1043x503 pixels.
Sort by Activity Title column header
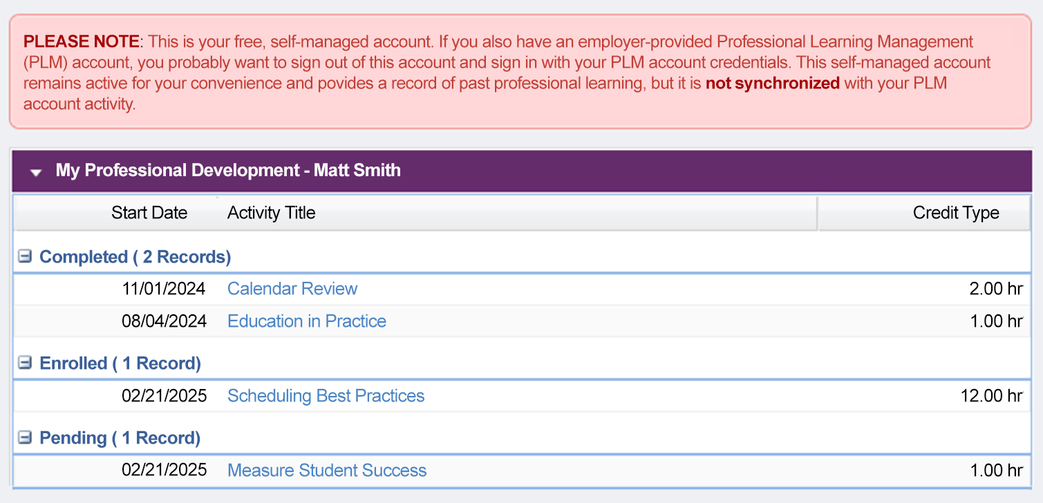(271, 213)
